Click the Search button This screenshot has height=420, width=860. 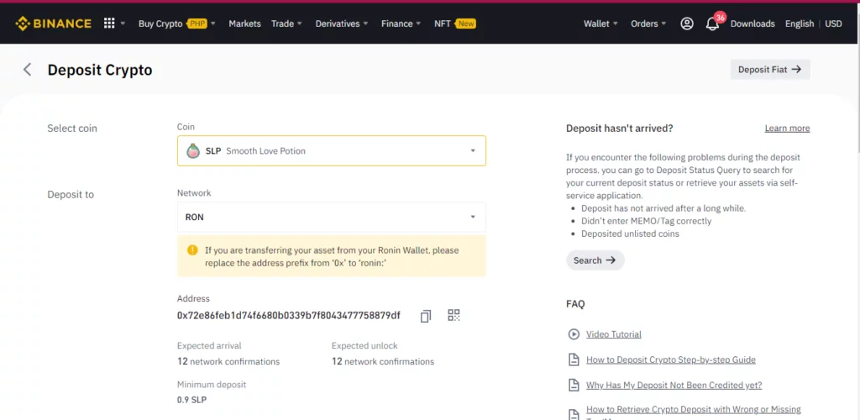[595, 260]
